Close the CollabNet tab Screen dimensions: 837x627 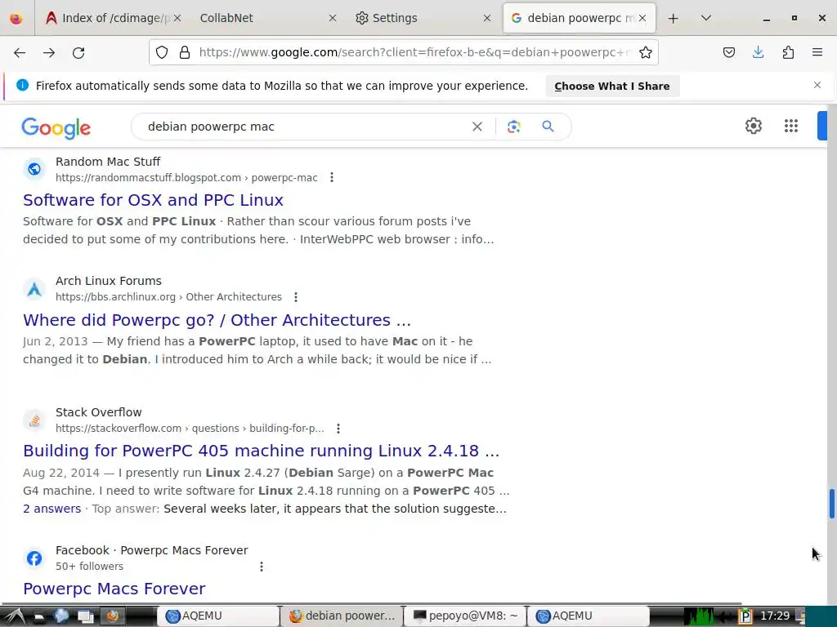coord(333,18)
